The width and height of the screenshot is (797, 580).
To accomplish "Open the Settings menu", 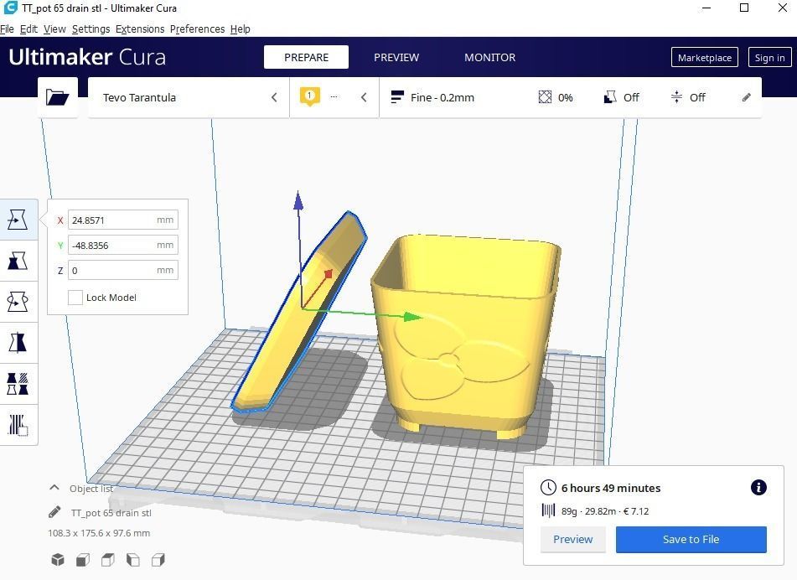I will [91, 29].
